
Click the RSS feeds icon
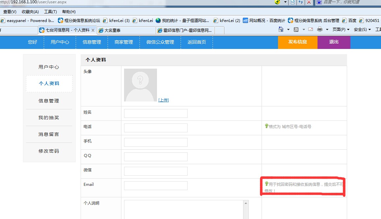[x=296, y=30]
